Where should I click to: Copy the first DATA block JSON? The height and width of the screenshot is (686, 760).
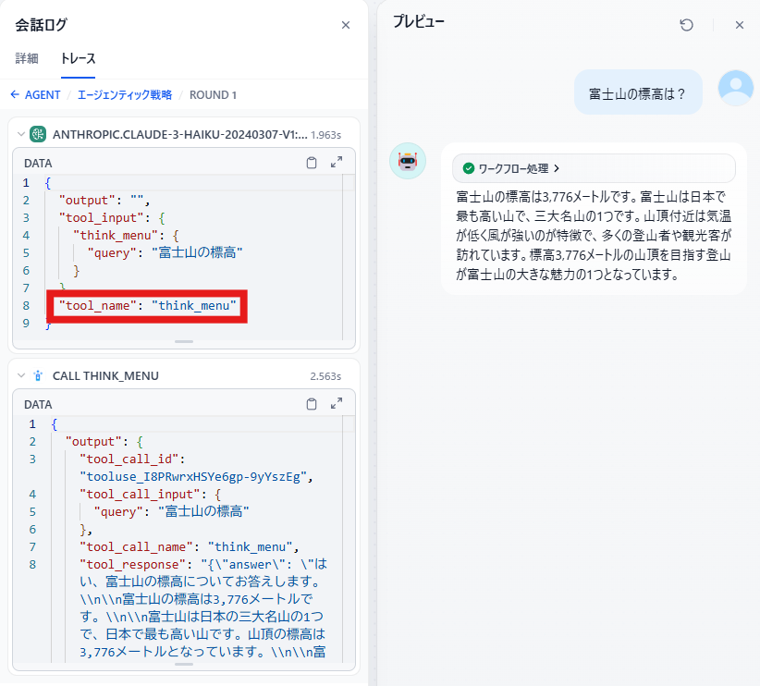[312, 163]
